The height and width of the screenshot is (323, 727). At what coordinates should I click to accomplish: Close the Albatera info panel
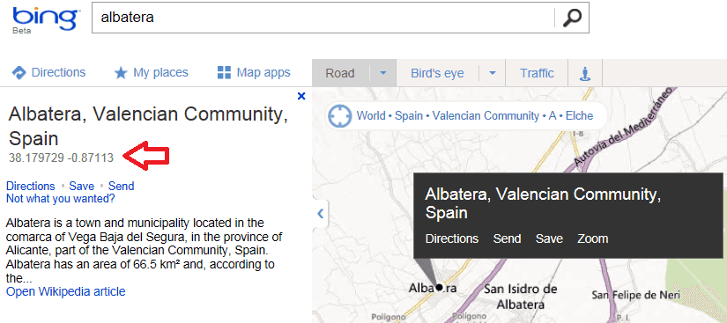coord(301,96)
